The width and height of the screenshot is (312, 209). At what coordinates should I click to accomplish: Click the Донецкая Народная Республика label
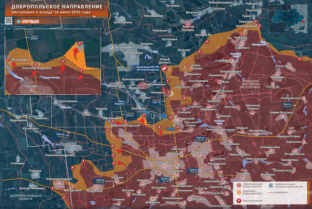point(250,84)
